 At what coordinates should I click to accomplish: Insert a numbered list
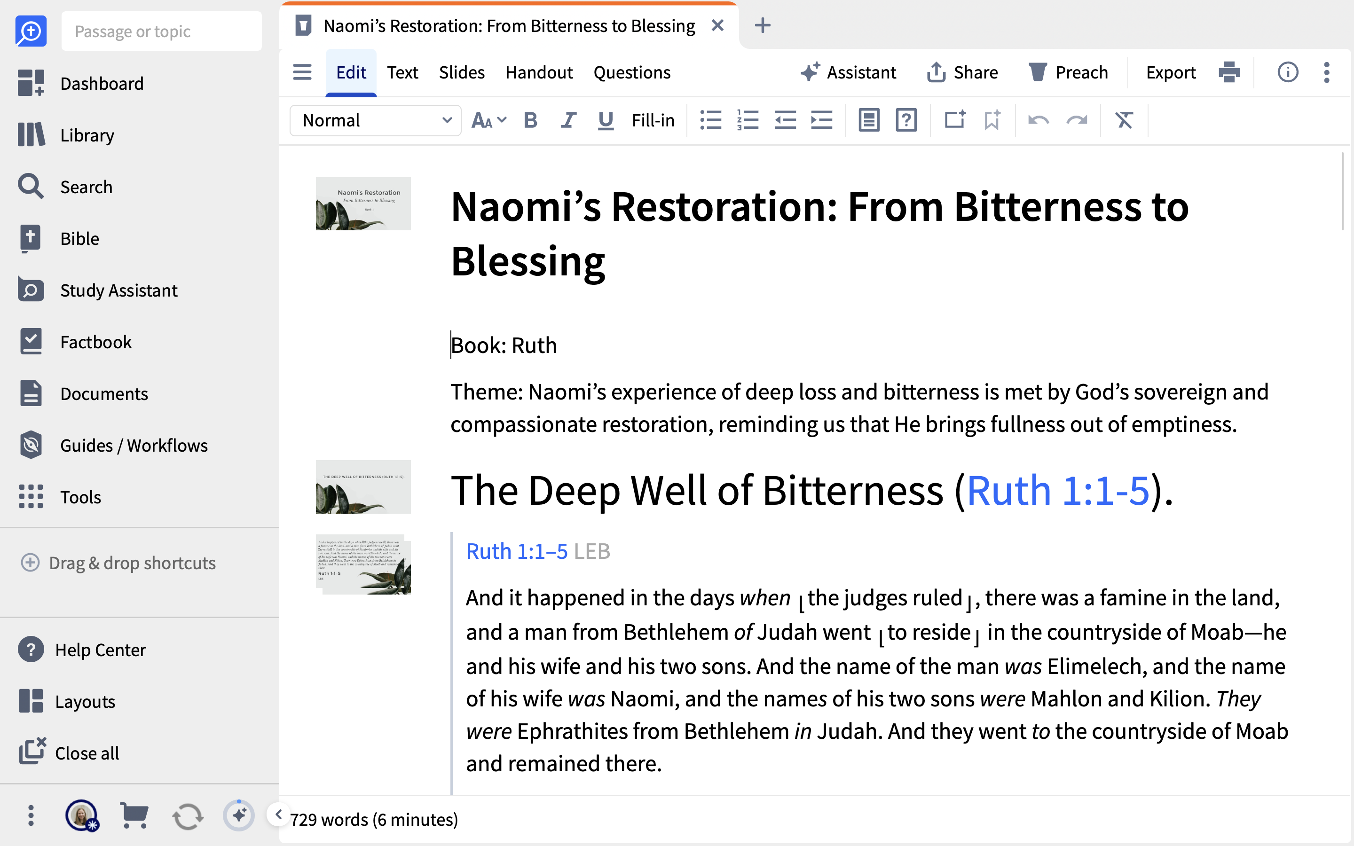click(x=748, y=120)
